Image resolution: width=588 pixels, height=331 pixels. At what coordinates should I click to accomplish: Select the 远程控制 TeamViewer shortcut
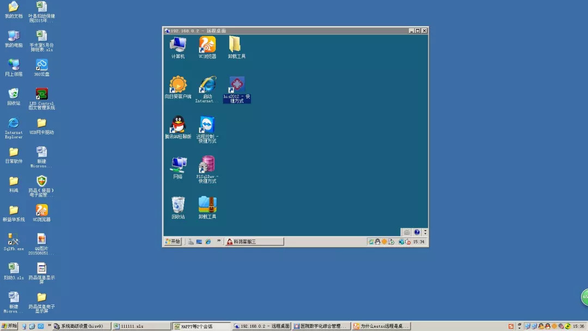[207, 130]
